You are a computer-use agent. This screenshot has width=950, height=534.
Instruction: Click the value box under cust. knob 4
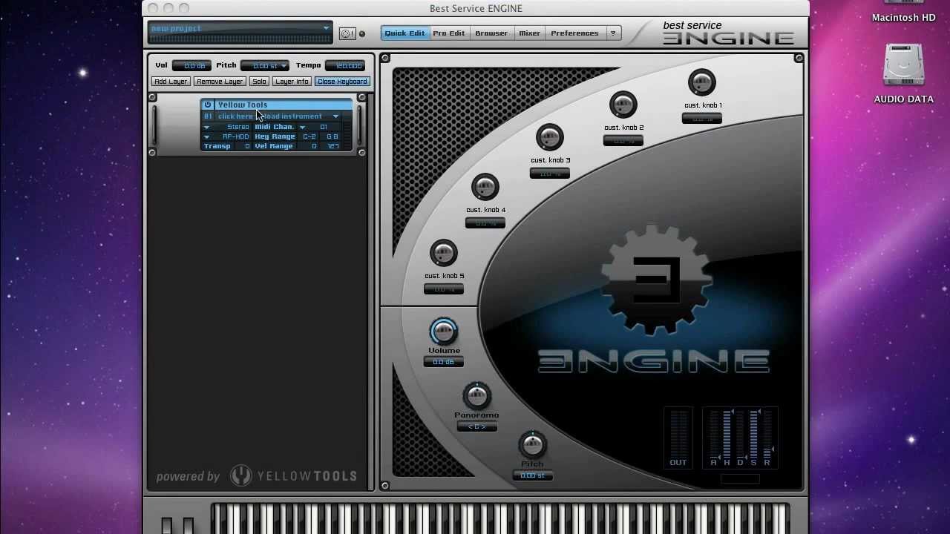485,223
